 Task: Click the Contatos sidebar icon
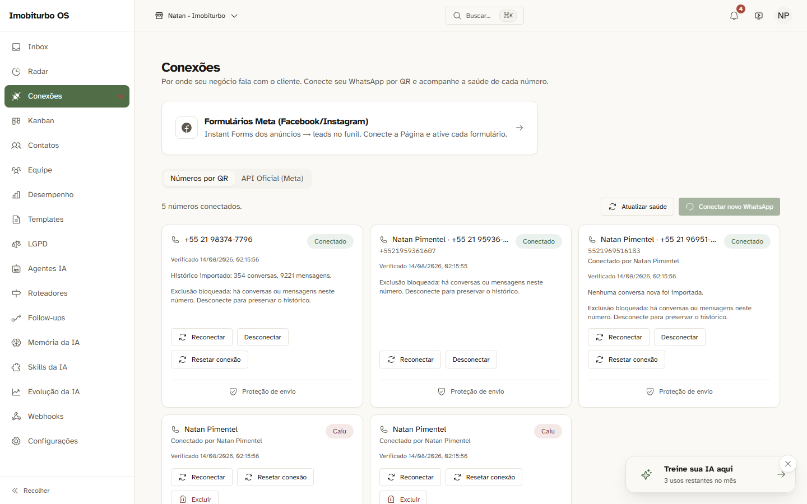(x=16, y=146)
